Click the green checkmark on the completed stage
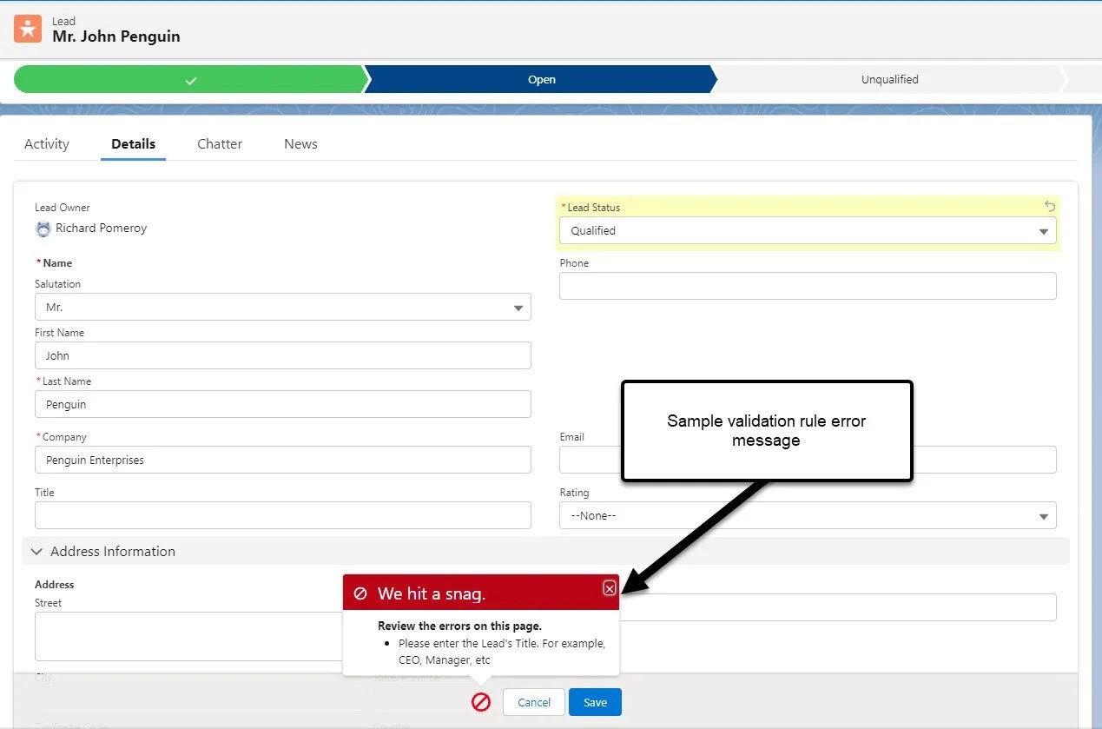 [x=189, y=78]
